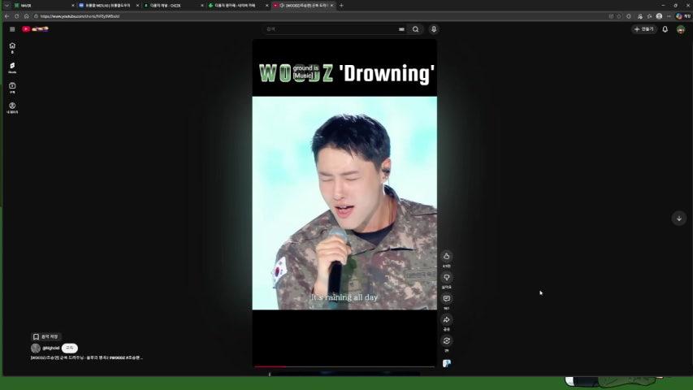The height and width of the screenshot is (390, 693).
Task: Switch to the first browser tab
Action: pyautogui.click(x=42, y=6)
